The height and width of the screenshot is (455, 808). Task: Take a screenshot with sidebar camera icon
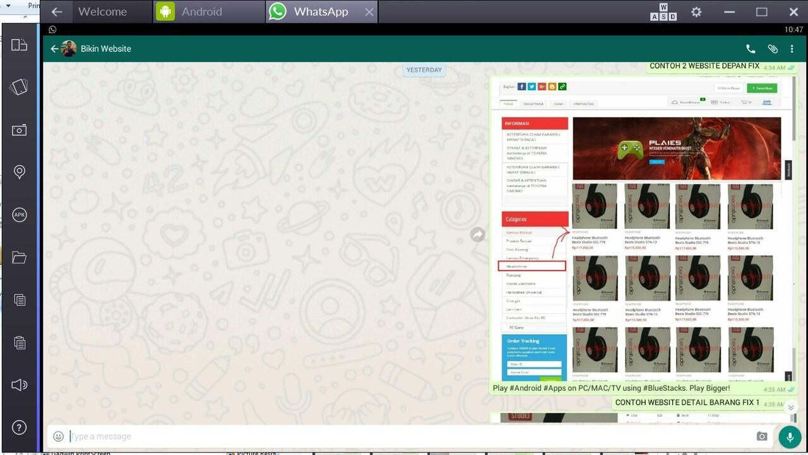[20, 130]
